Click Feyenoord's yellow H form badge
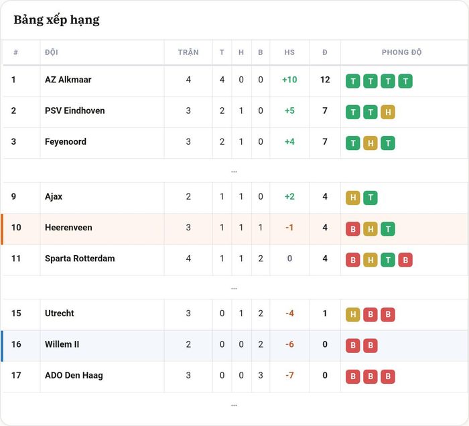Image resolution: width=469 pixels, height=426 pixels. (x=371, y=143)
